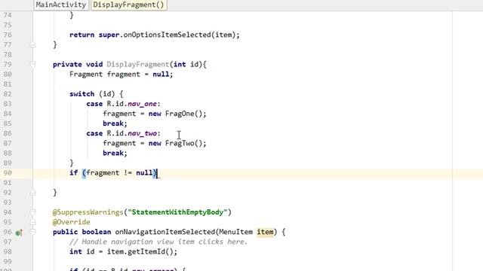This screenshot has width=483, height=271.
Task: Collapse the DisplayFragment method fold at line 79
Action: click(x=32, y=64)
